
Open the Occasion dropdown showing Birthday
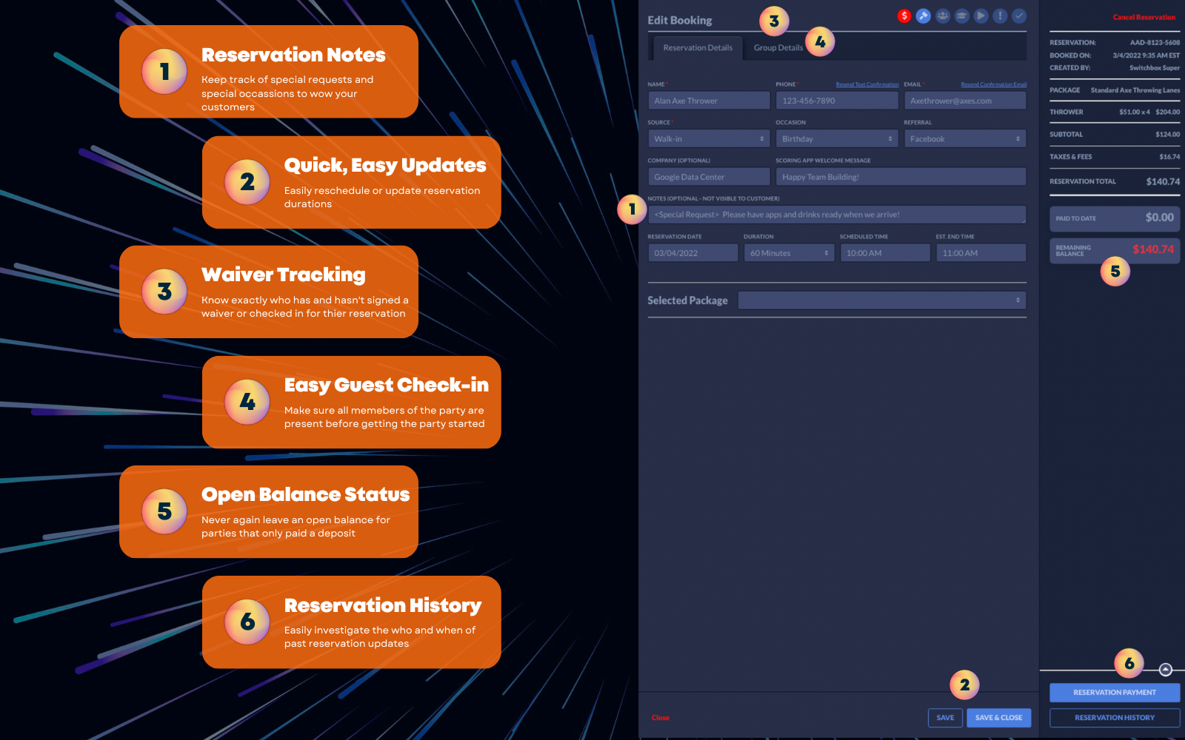click(837, 139)
